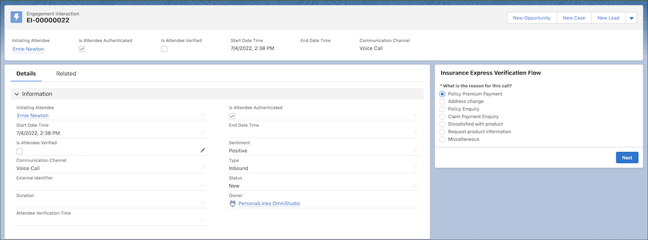Viewport: 648px width, 240px height.
Task: Check Is Attendee Verified box in Details
Action: tap(19, 151)
